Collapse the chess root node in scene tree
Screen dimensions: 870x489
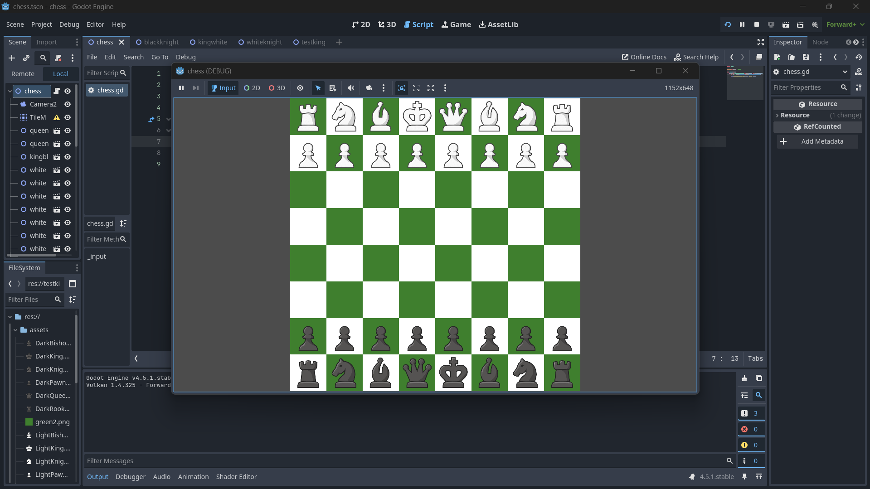pos(10,91)
